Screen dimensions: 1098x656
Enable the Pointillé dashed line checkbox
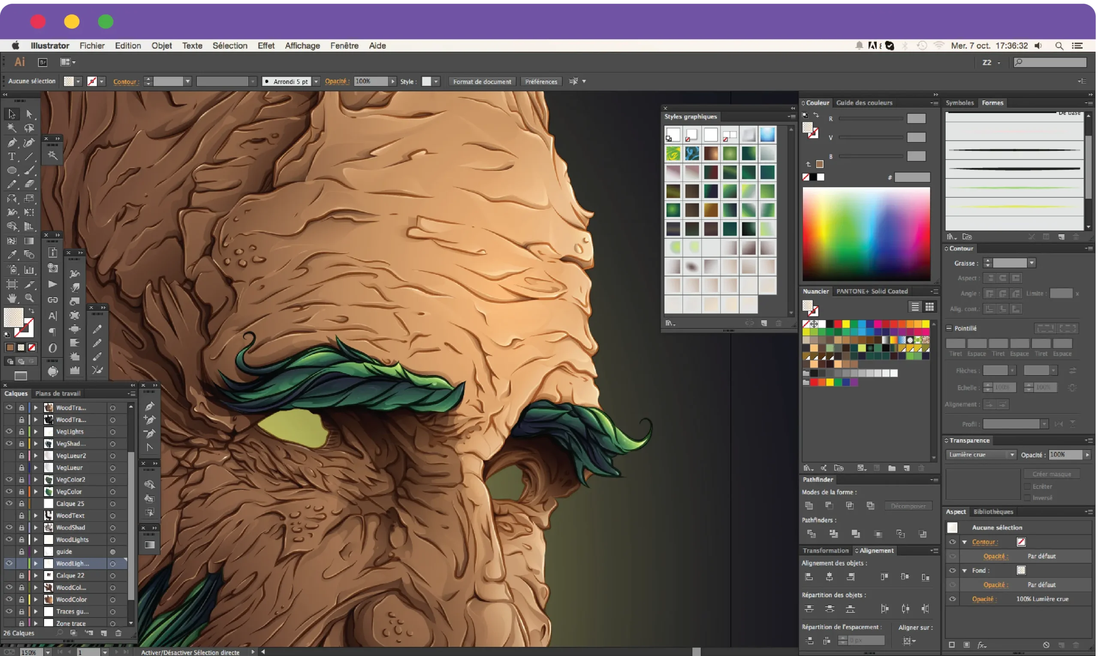(x=949, y=329)
